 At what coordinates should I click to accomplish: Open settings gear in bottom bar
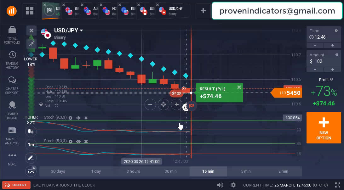[233, 185]
